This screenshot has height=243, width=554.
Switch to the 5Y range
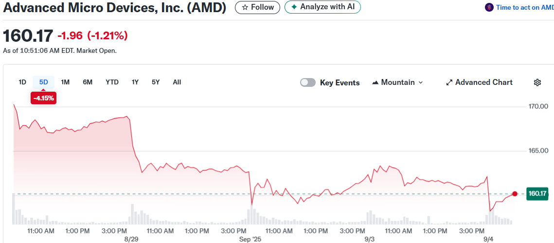[156, 82]
